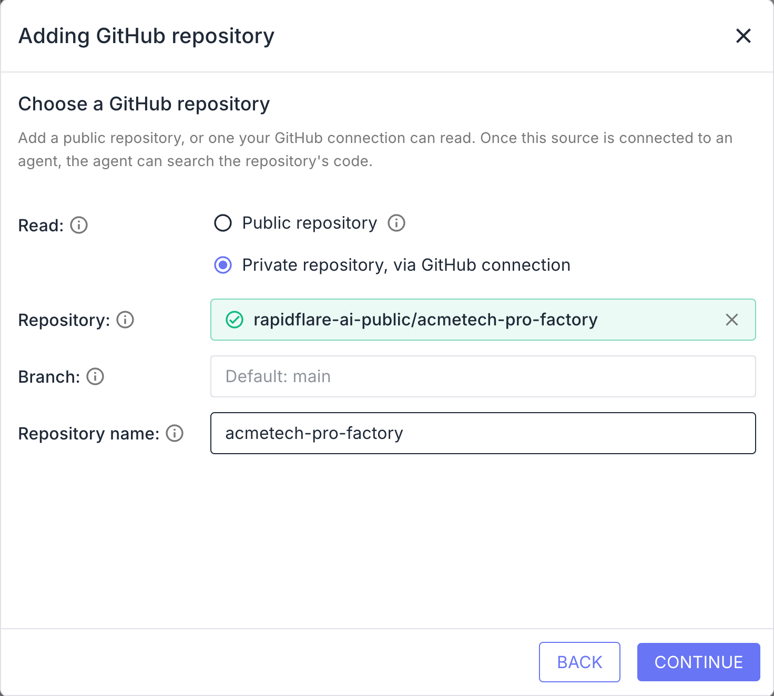The height and width of the screenshot is (696, 774).
Task: Click the Repository name label
Action: click(89, 434)
